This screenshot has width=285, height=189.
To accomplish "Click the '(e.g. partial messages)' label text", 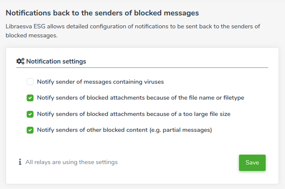I will coord(181,130).
